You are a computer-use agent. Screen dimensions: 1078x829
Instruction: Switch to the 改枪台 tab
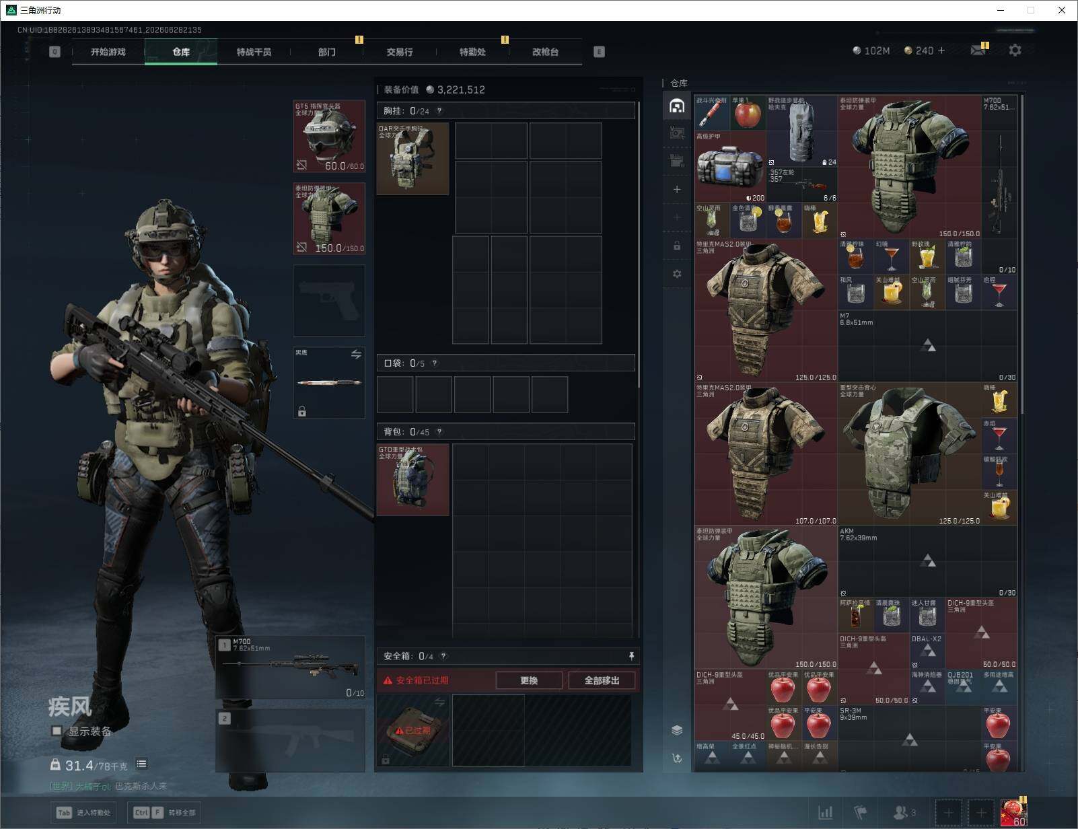(x=545, y=52)
